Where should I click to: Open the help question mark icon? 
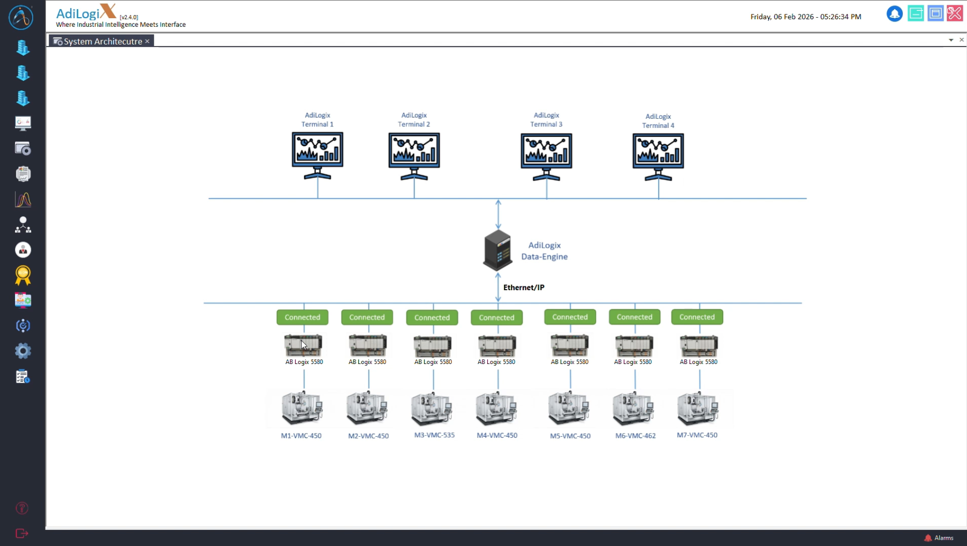click(x=22, y=508)
